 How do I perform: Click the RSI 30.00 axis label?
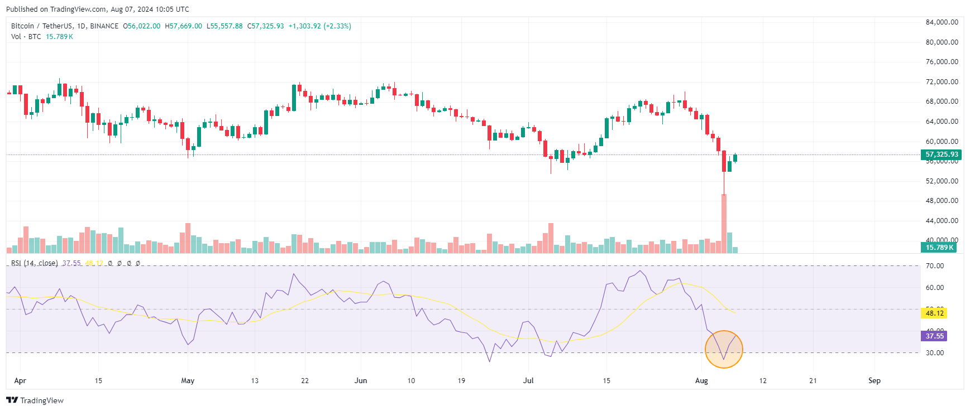(935, 353)
